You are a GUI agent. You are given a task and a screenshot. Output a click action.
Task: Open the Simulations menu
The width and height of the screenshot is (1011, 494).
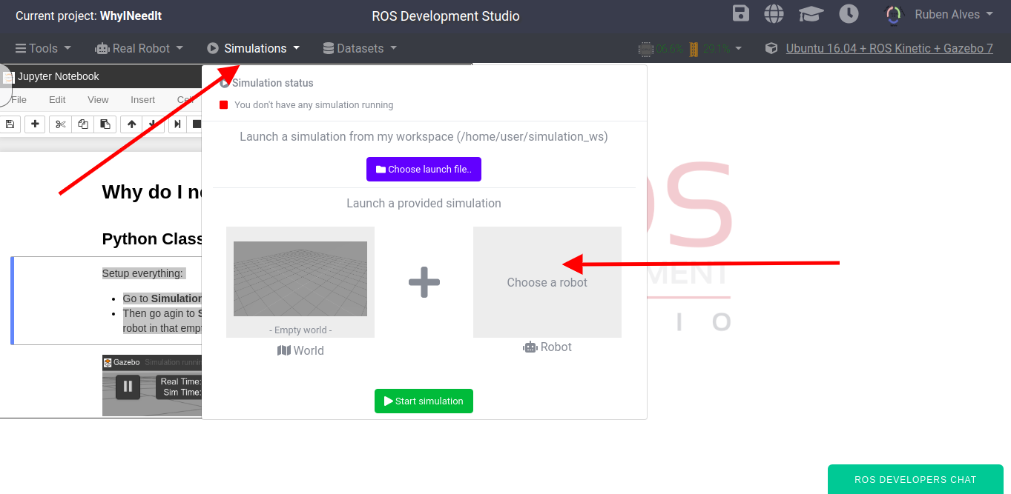click(254, 48)
